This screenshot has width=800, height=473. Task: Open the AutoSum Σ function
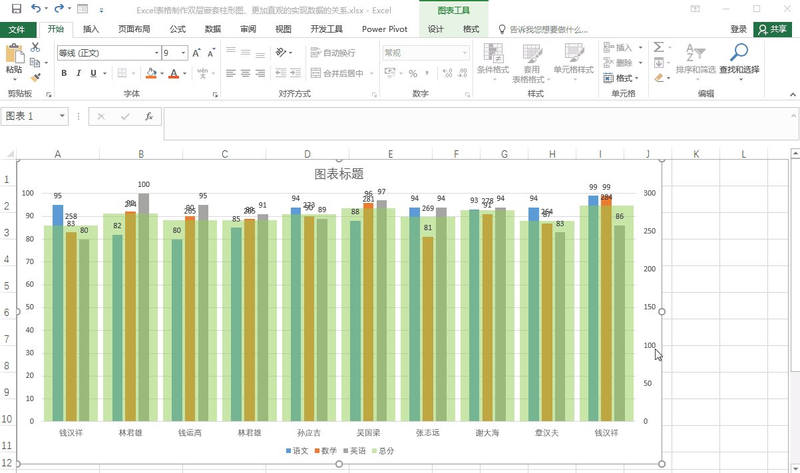click(658, 47)
